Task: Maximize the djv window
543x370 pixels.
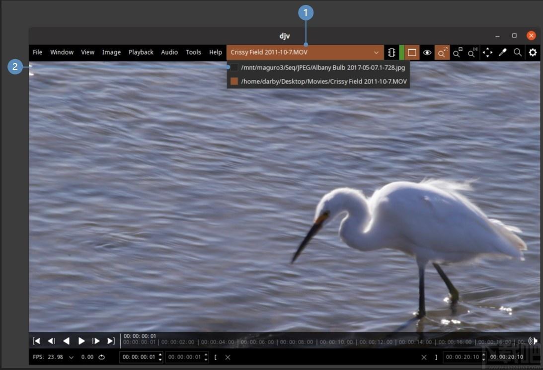Action: [x=514, y=36]
